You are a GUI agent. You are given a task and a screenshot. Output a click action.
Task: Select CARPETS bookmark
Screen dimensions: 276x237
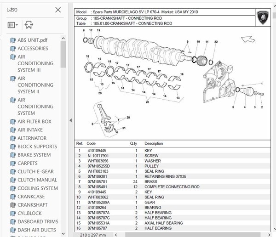pos(28,163)
